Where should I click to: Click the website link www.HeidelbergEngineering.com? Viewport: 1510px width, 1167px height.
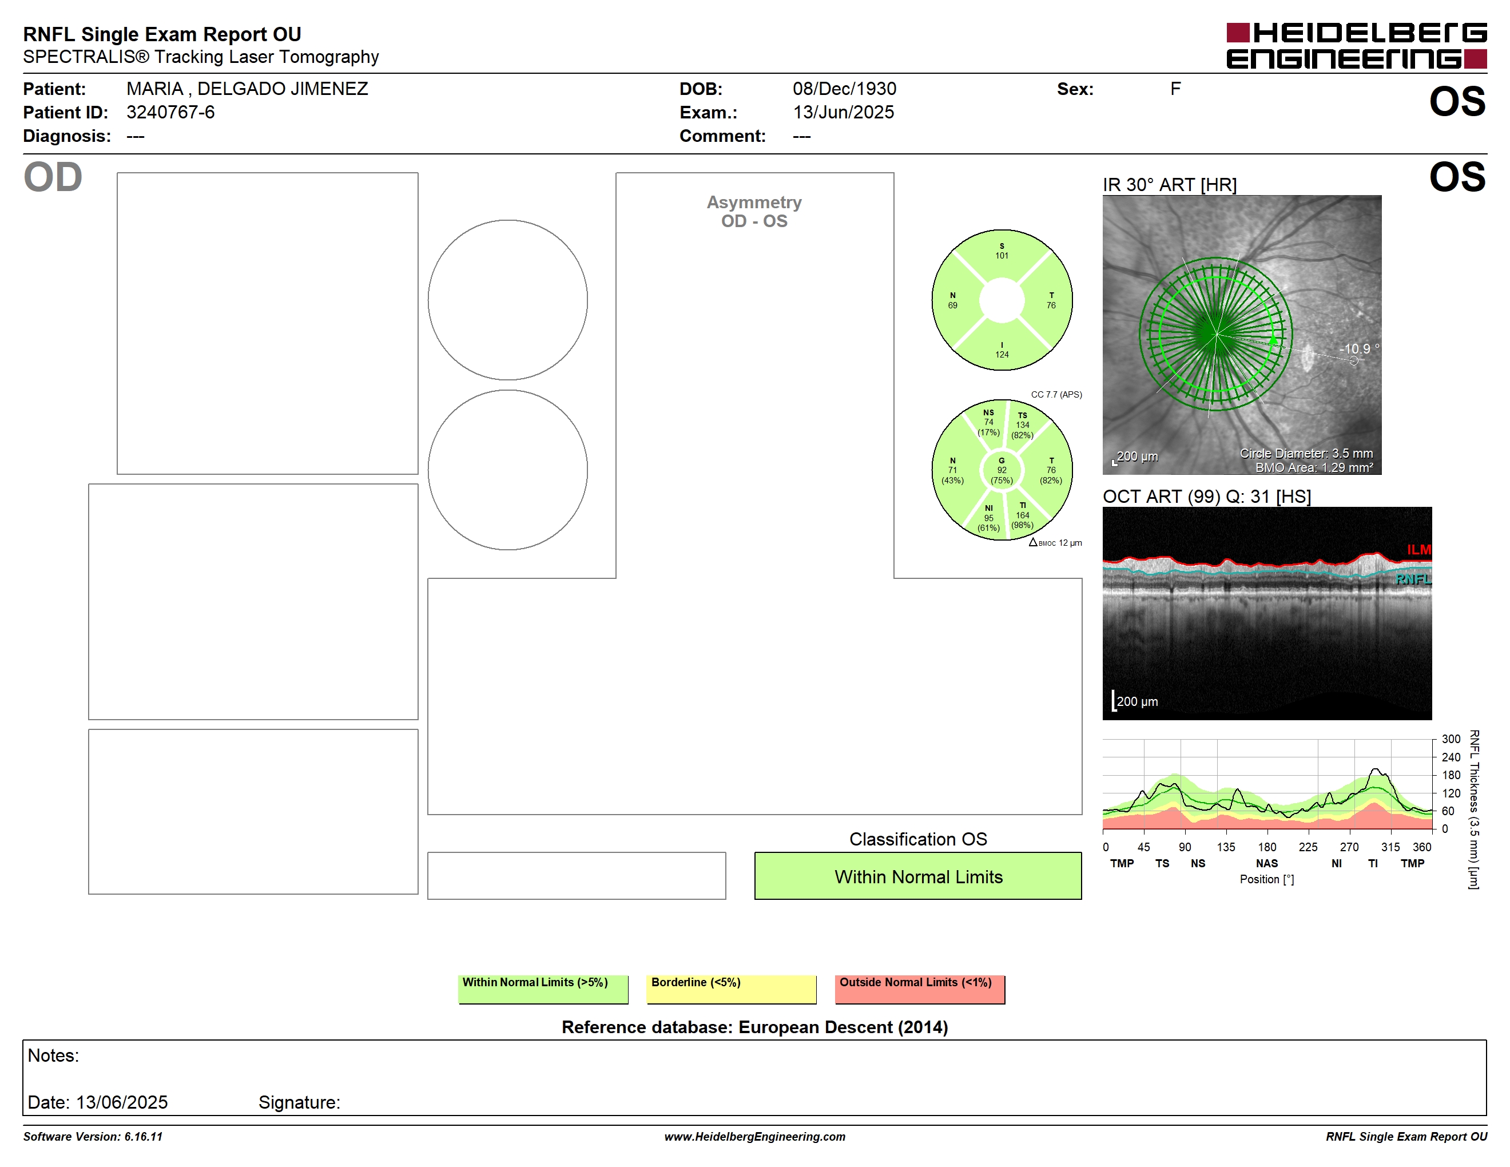pos(754,1137)
